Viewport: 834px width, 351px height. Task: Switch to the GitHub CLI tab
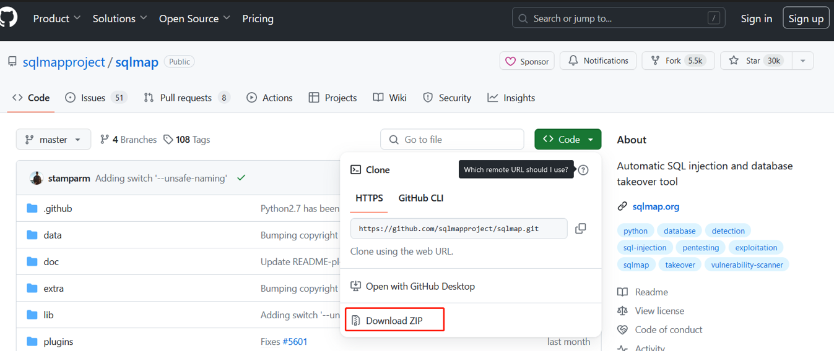click(420, 198)
